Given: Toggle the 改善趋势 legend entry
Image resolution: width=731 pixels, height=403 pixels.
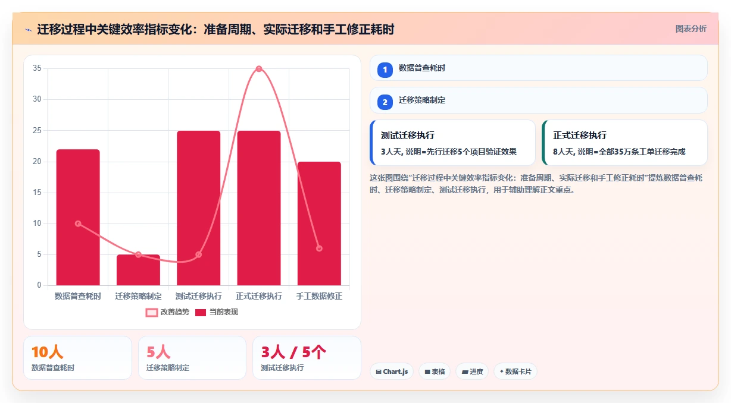Looking at the screenshot, I should tap(168, 312).
